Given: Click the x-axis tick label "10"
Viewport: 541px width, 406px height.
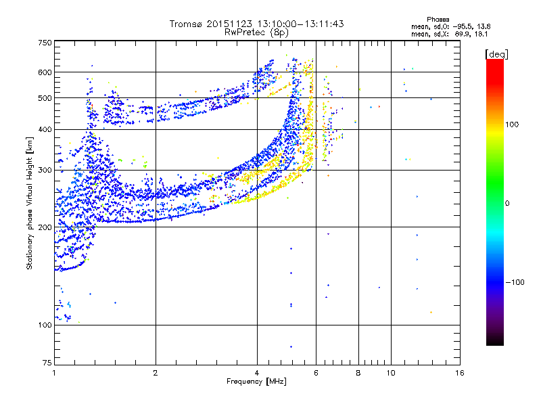Looking at the screenshot, I should coord(391,373).
